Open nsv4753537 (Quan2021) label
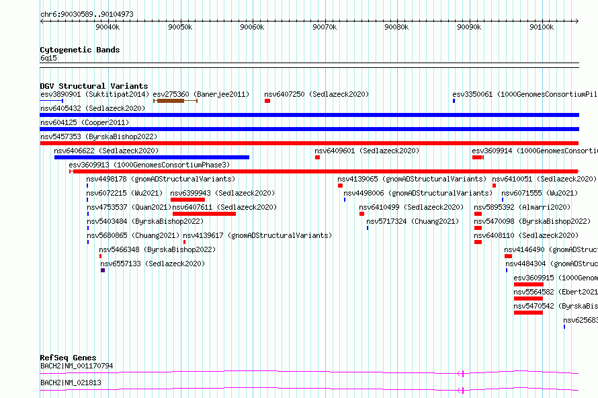 click(x=129, y=207)
